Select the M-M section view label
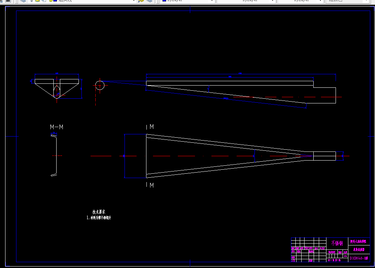 (57, 127)
